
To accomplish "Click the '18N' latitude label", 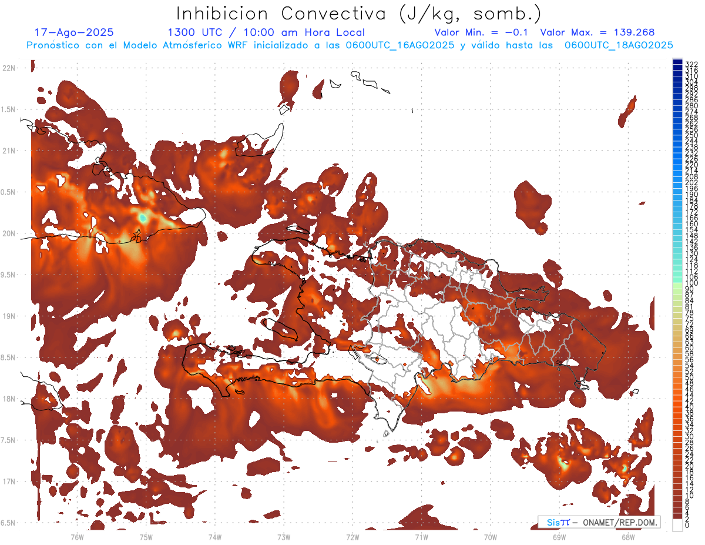I will point(9,399).
